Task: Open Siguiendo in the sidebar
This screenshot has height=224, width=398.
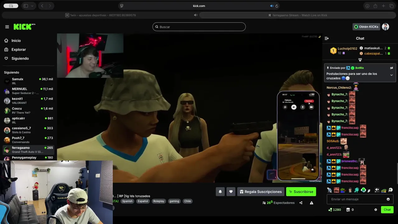Action: (20, 58)
